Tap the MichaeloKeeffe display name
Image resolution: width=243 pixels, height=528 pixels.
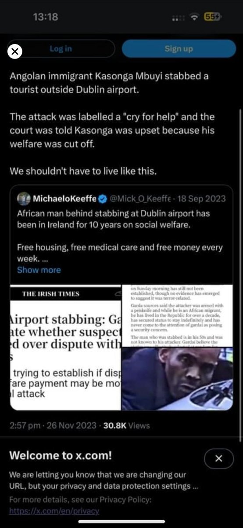(64, 199)
